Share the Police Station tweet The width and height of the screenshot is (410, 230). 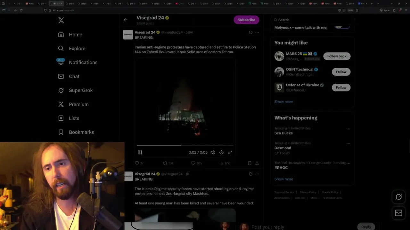(x=257, y=163)
